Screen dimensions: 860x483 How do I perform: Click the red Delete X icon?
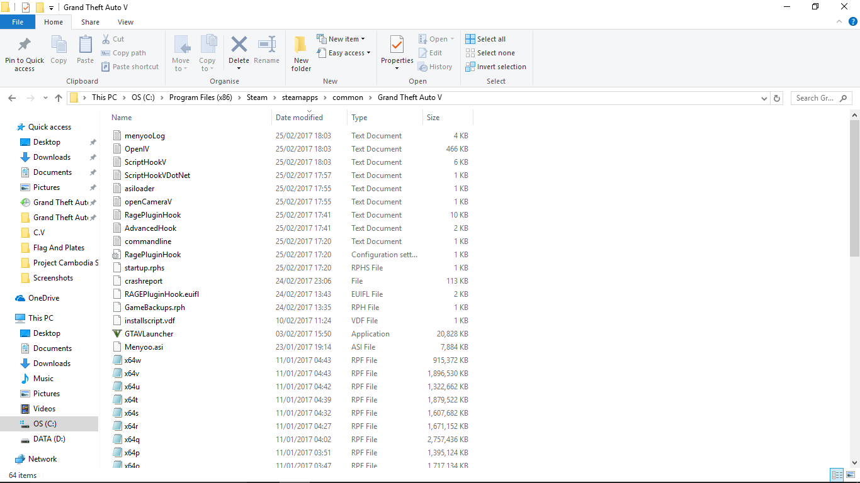[239, 45]
